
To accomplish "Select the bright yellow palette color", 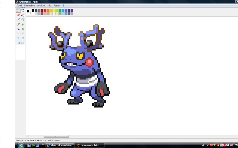I will [x=54, y=10].
